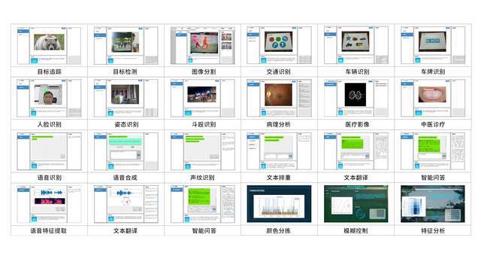Click the 中医诊疗 caption

(433, 124)
